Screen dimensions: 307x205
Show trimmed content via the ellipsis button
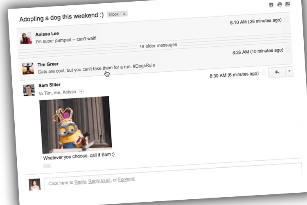click(x=47, y=166)
